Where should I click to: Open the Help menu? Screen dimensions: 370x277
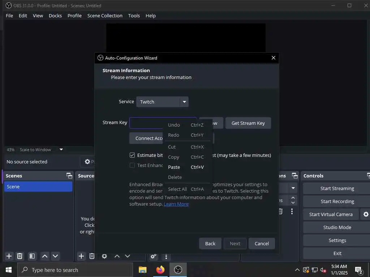click(151, 16)
